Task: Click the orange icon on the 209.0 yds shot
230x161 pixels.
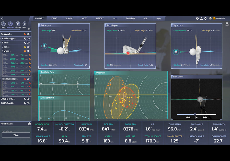Action: (x=30, y=59)
